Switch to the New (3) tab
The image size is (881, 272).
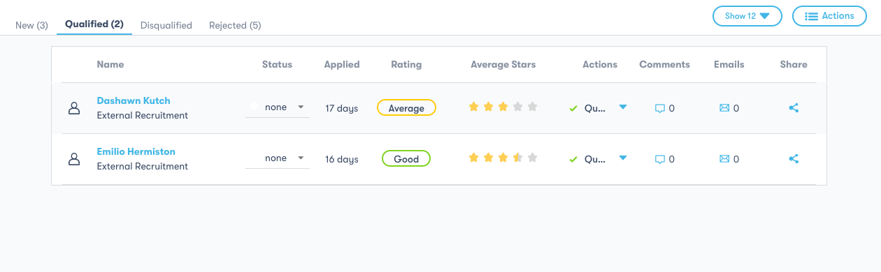(31, 25)
